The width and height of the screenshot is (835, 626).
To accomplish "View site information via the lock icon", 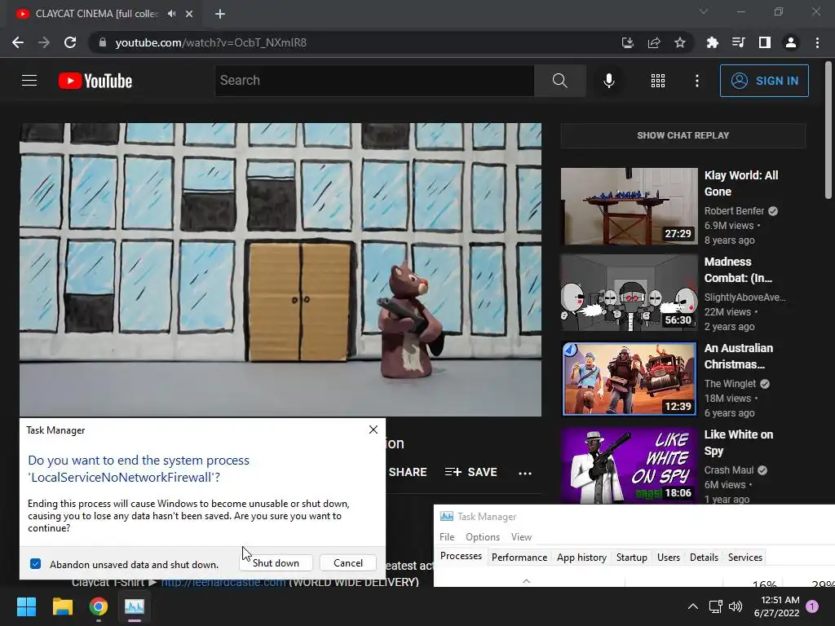I will coord(103,42).
